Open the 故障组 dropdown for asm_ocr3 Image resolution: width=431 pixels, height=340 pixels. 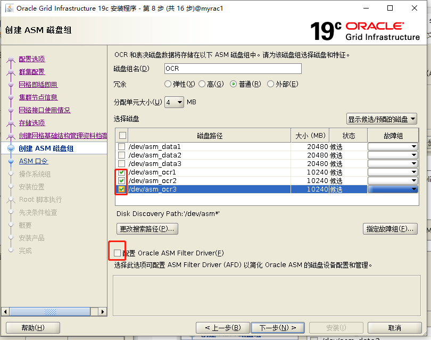[393, 189]
